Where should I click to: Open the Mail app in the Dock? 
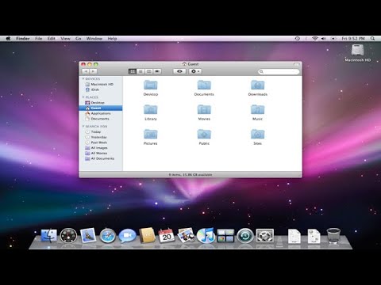(88, 235)
